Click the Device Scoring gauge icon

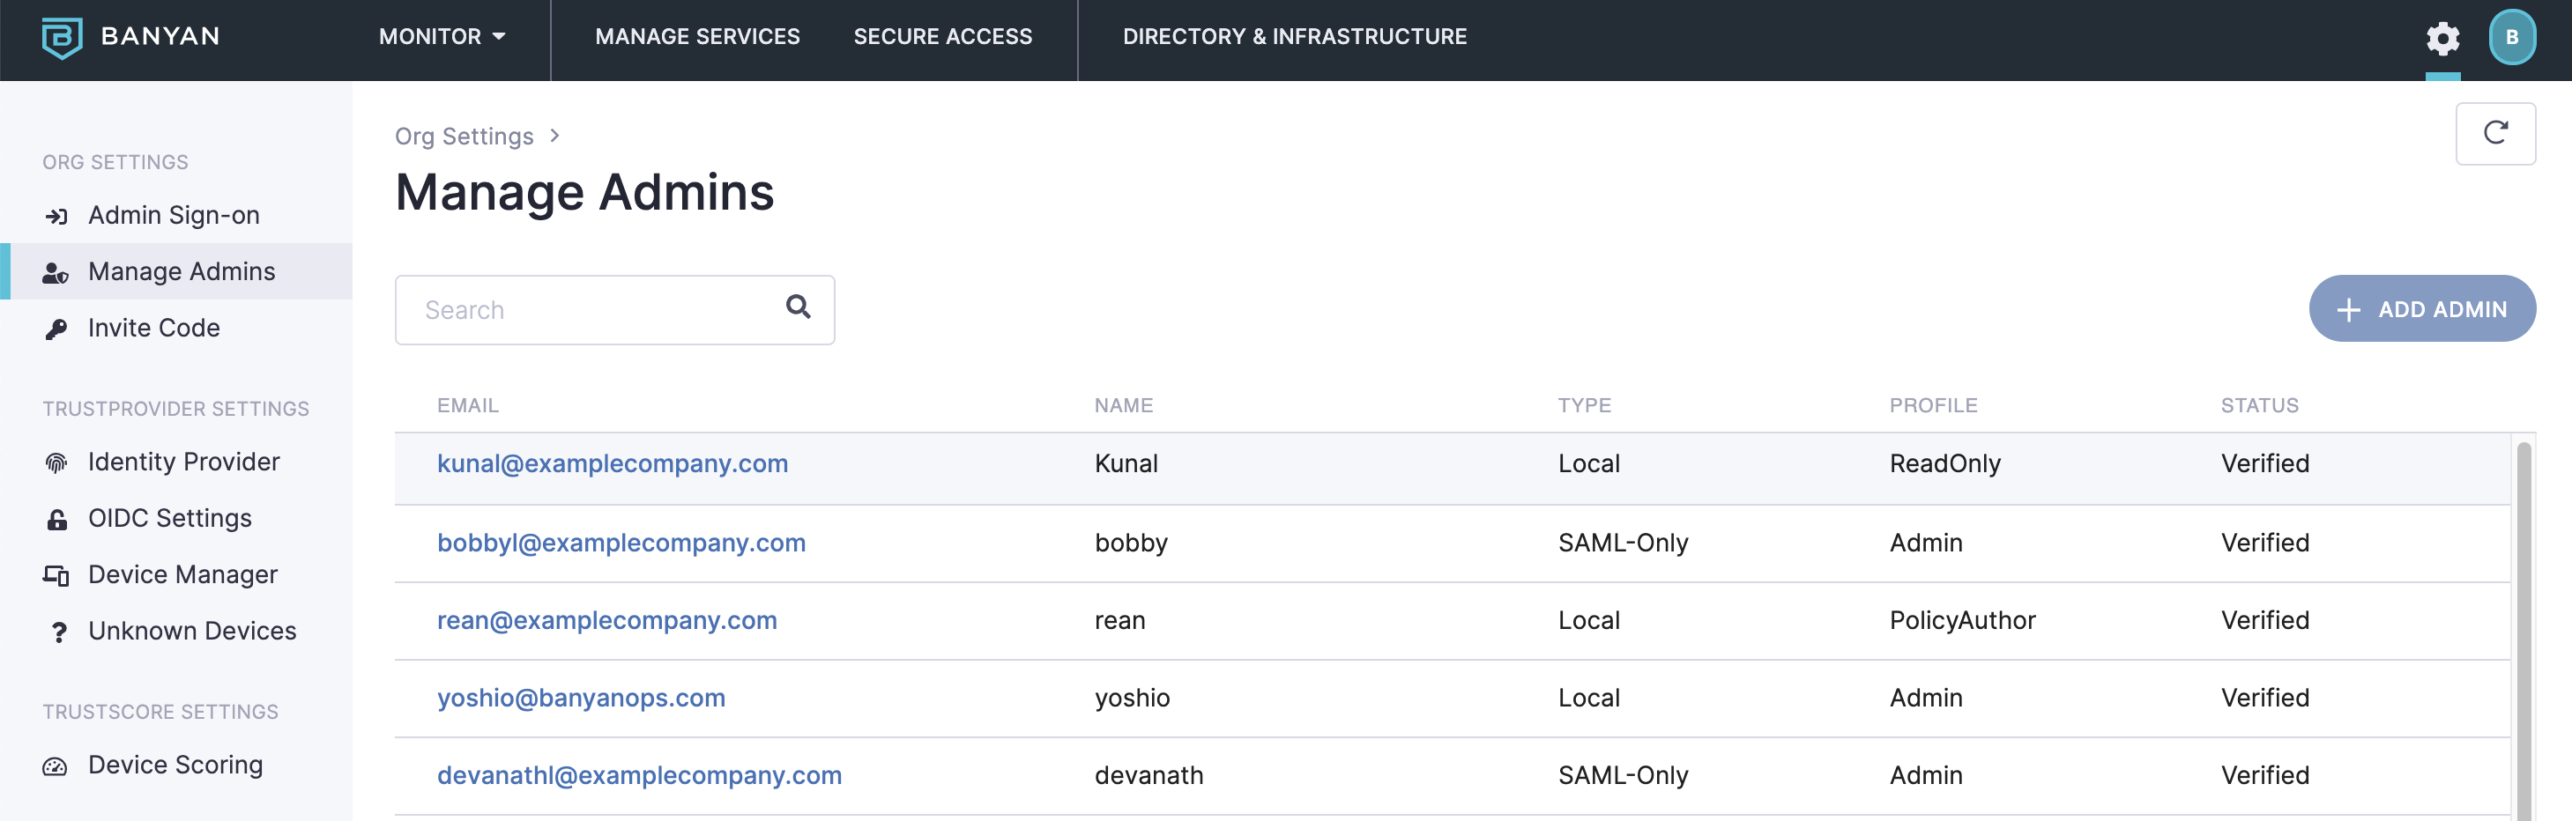(55, 766)
